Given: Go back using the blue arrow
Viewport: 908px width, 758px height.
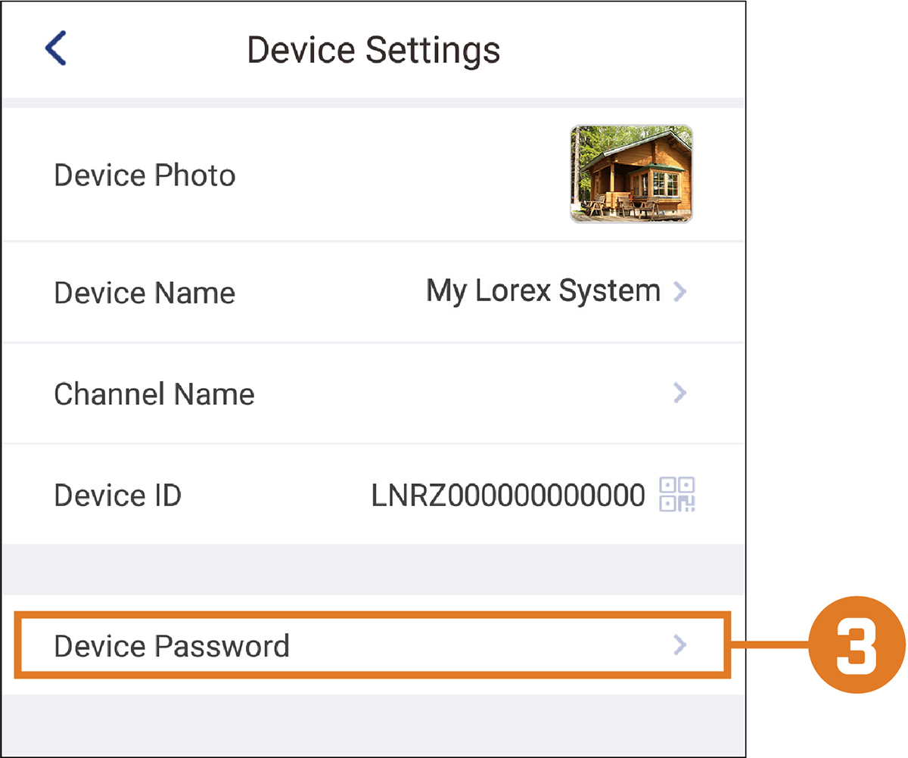Looking at the screenshot, I should 56,48.
